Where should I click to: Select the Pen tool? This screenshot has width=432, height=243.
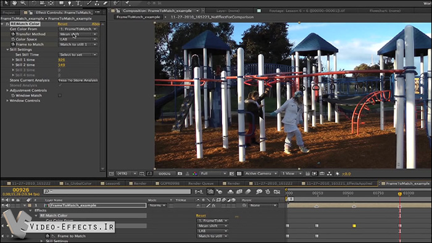pos(70,3)
